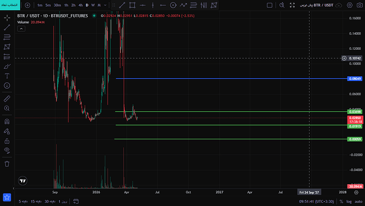Viewport: 365px width, 206px height.
Task: Take a chart snapshot with camera icon
Action: tap(360, 5)
